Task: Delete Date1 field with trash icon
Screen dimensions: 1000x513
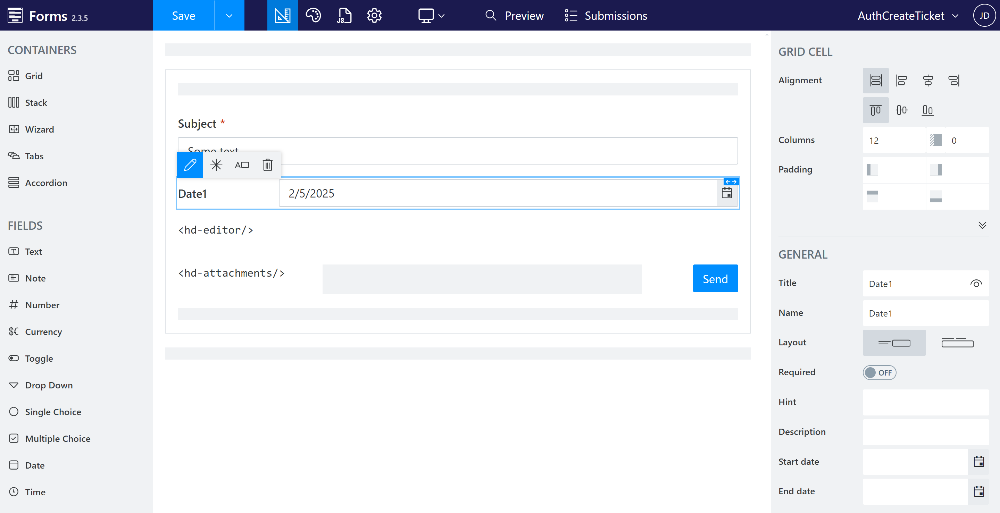Action: tap(267, 165)
